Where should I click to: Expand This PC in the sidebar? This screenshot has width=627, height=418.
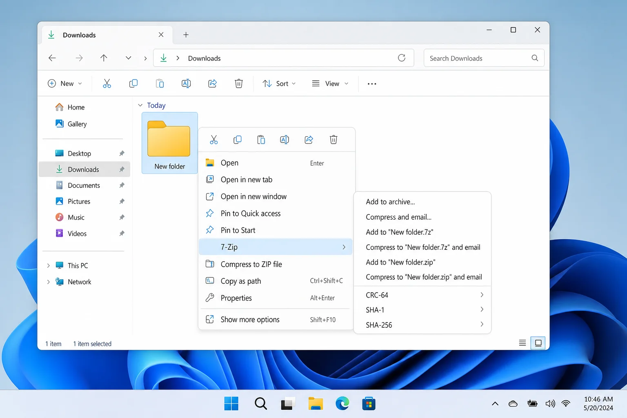48,266
